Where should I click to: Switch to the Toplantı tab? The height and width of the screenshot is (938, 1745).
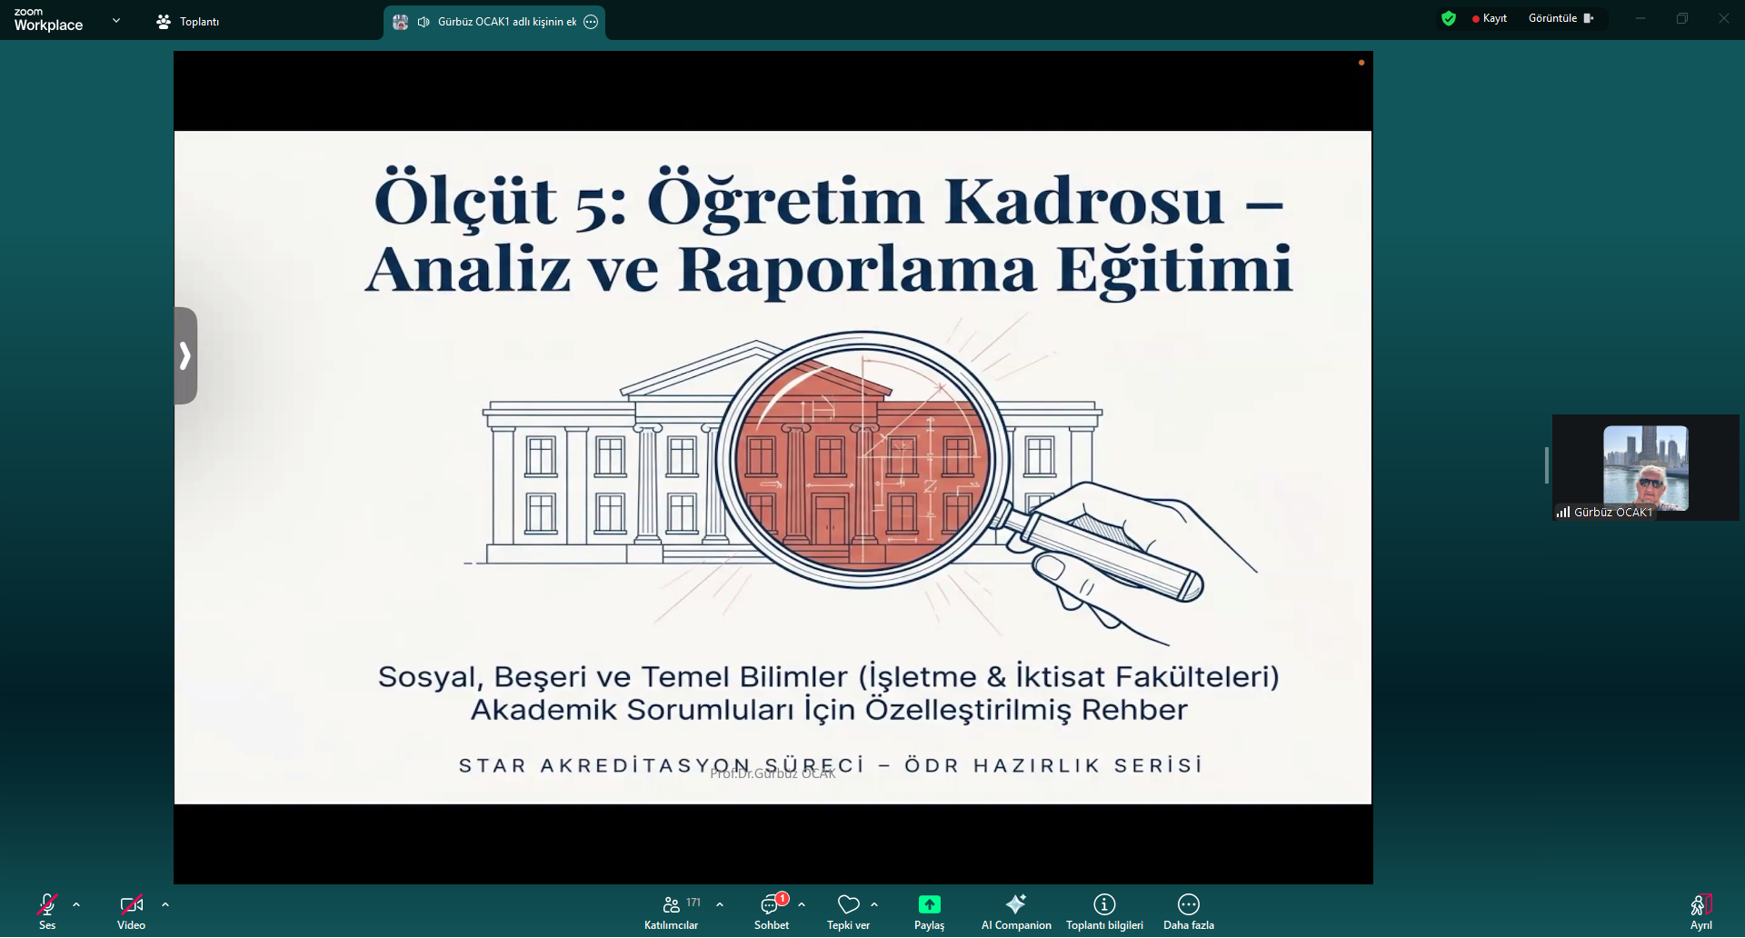tap(187, 21)
